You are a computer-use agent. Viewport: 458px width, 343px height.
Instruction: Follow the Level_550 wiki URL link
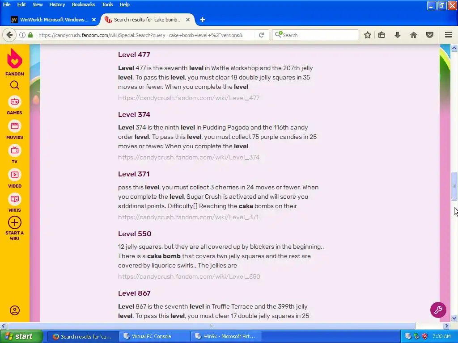click(x=189, y=277)
